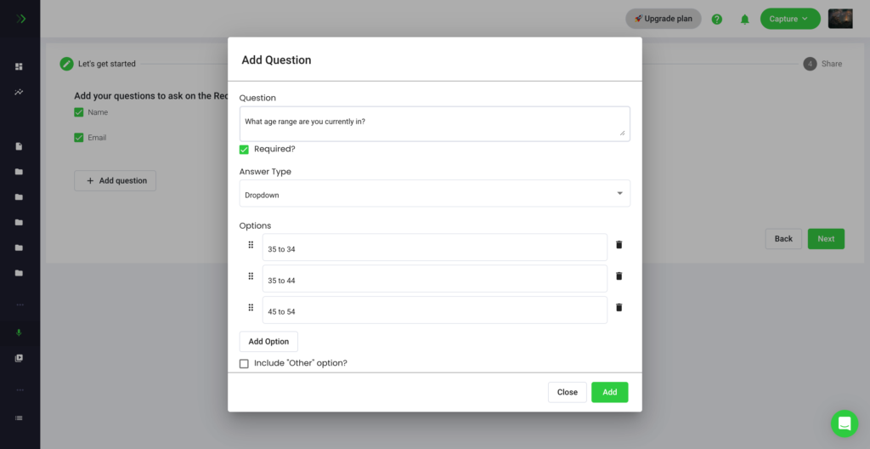This screenshot has height=449, width=870.
Task: Delete the "35 to 44" option
Action: [619, 276]
